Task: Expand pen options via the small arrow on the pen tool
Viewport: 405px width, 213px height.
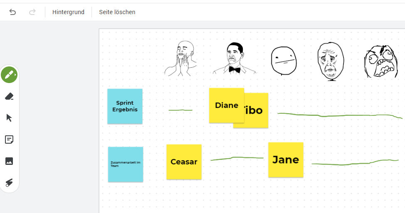Action: tap(15, 75)
